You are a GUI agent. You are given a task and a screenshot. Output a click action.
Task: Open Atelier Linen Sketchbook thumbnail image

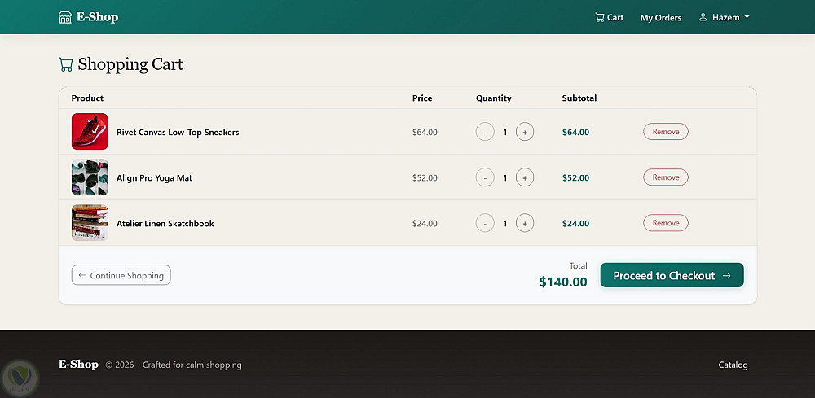tap(90, 223)
